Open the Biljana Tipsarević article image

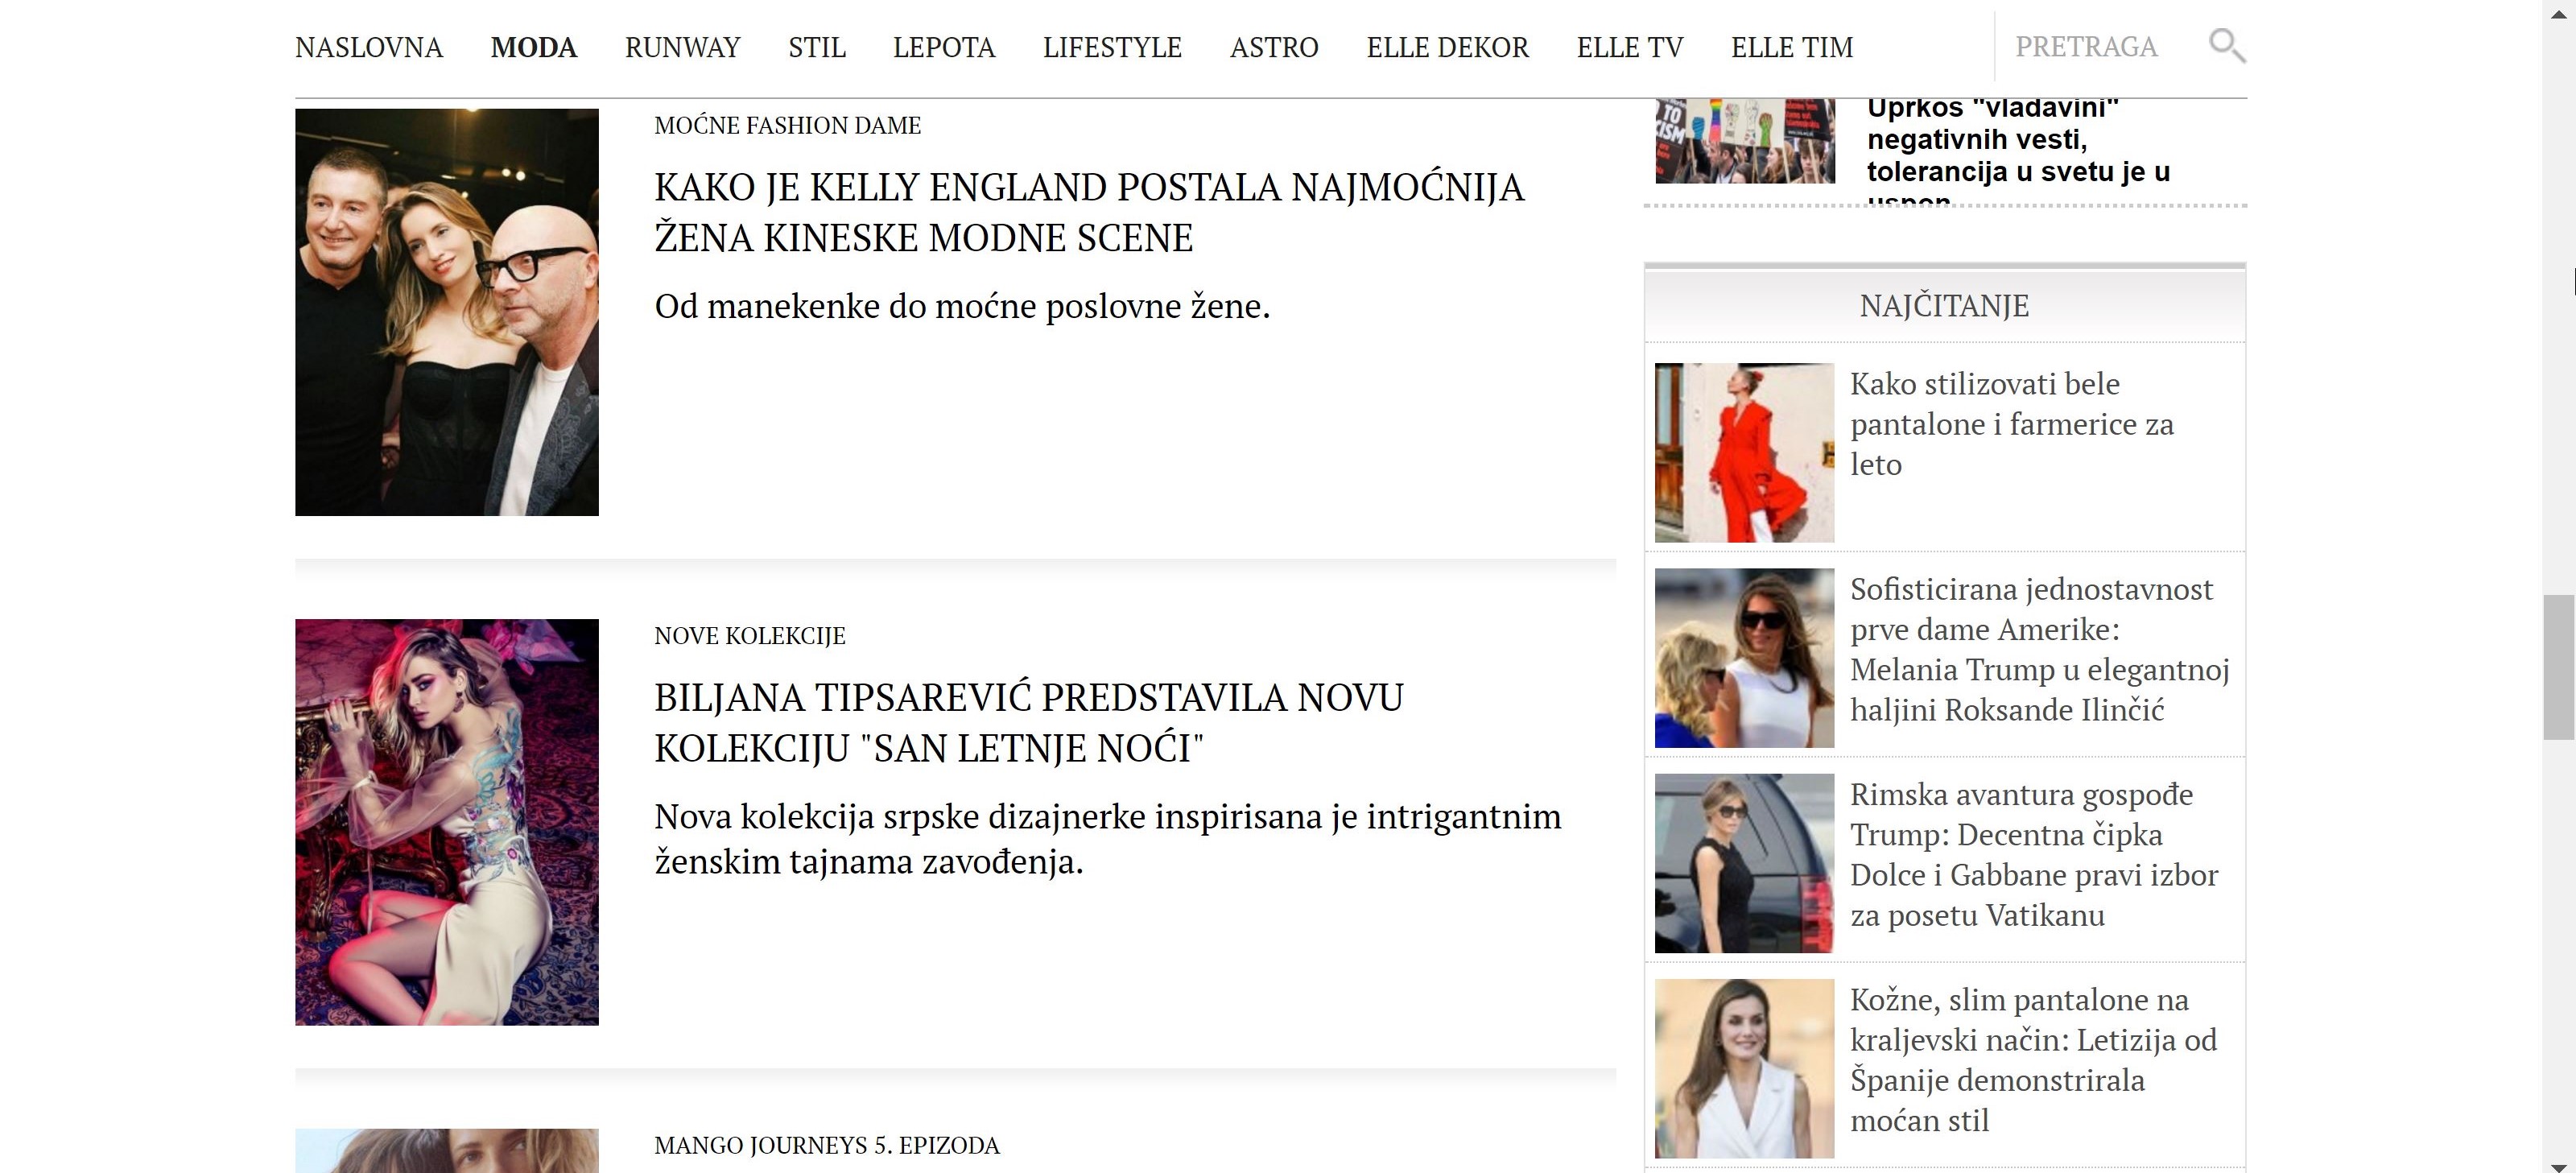[x=447, y=822]
